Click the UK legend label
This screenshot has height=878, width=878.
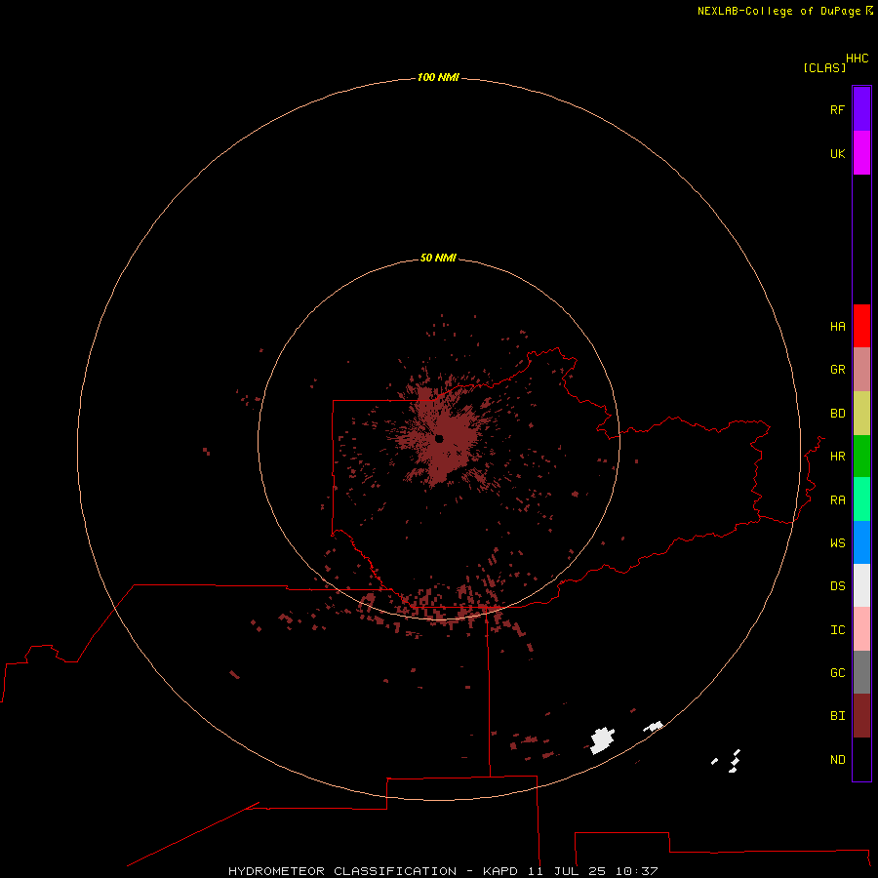tap(837, 153)
